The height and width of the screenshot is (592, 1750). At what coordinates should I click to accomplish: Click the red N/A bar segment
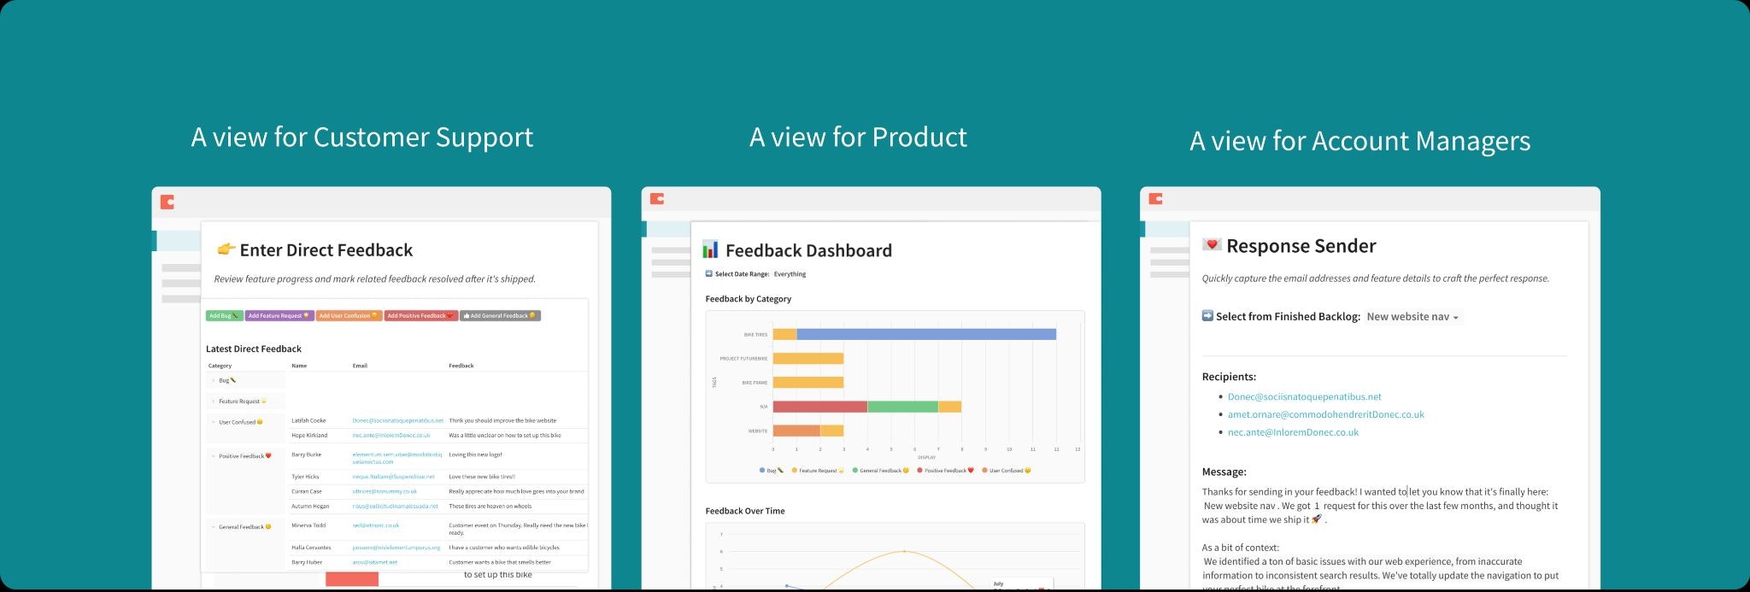tap(820, 407)
